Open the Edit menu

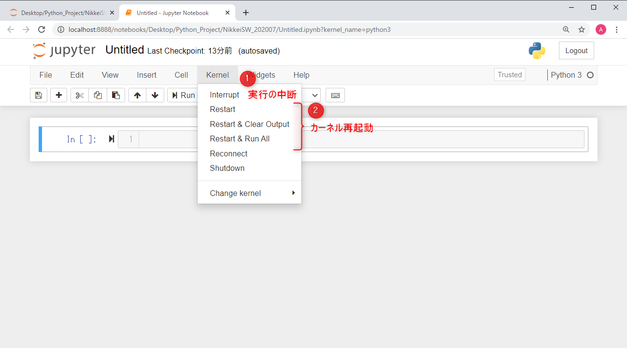(77, 75)
